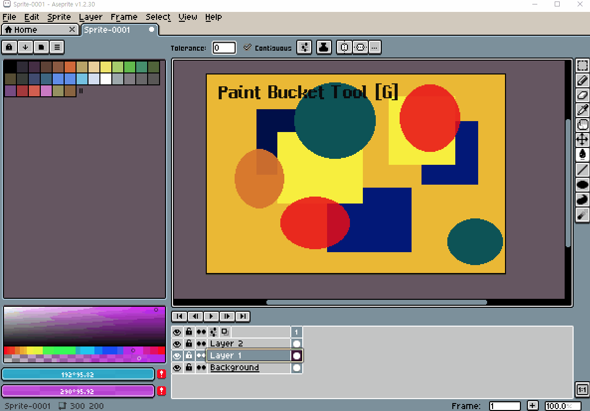Select the Paint Bucket tool
Viewport: 590px width, 411px height.
pos(582,154)
